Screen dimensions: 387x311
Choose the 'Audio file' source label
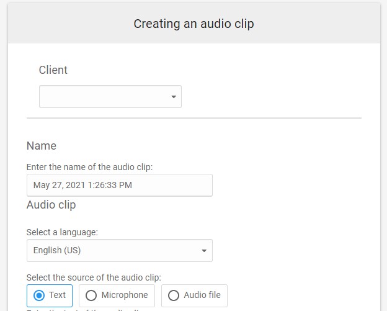pos(202,295)
